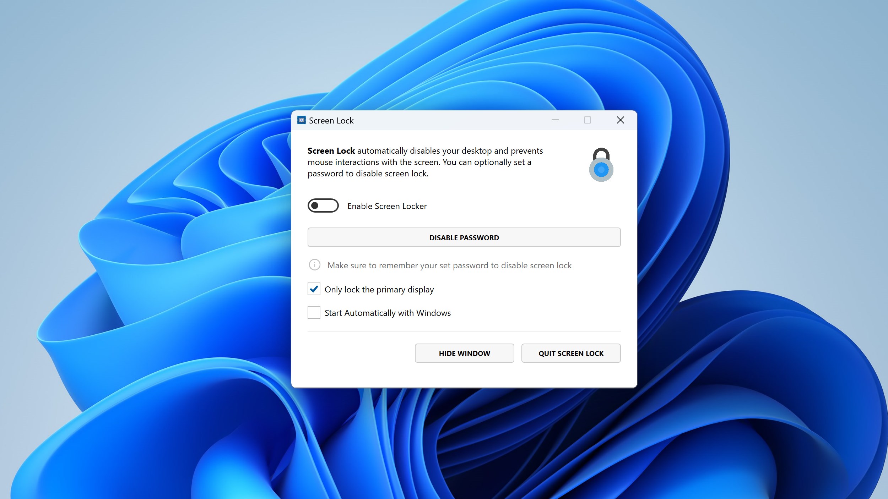Click the info circle icon beside password reminder
This screenshot has height=499, width=888.
click(314, 265)
